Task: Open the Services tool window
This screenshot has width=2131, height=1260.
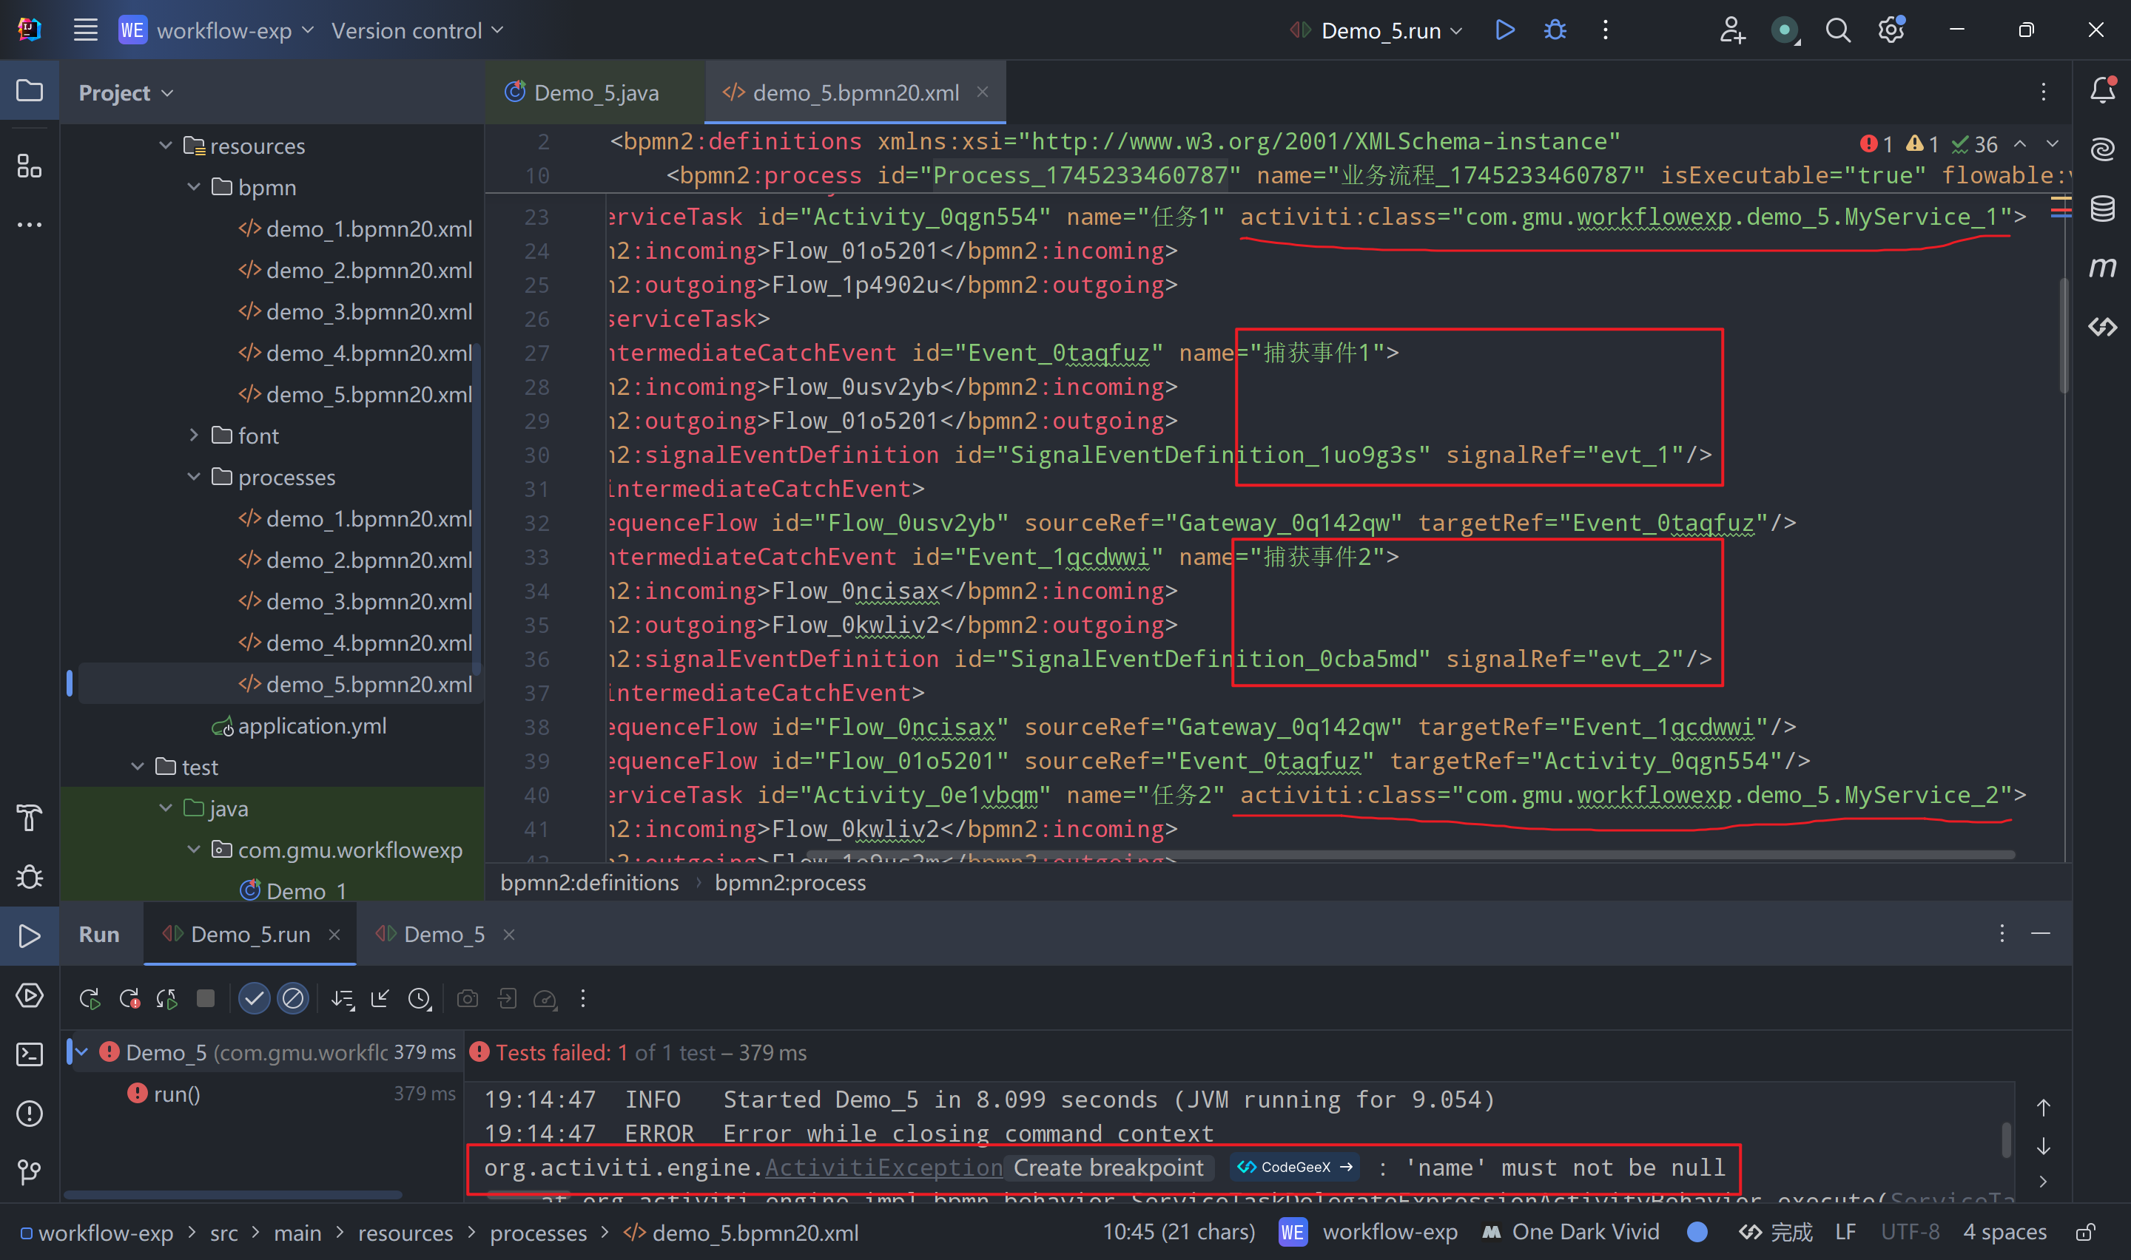Action: [x=30, y=995]
